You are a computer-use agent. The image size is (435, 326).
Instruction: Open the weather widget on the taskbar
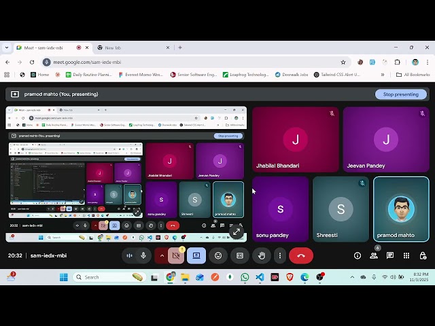(x=11, y=277)
